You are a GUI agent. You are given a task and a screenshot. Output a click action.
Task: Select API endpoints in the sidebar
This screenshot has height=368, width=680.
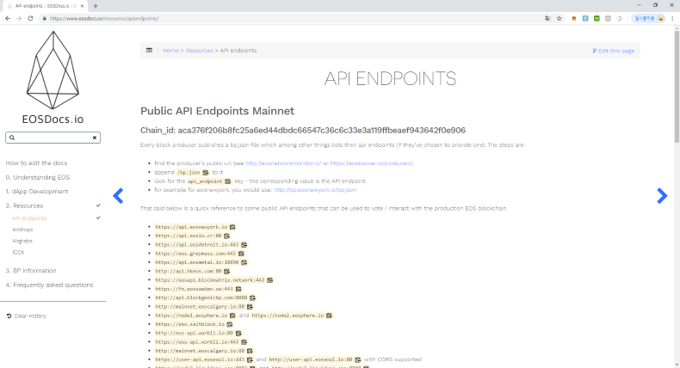tap(29, 218)
